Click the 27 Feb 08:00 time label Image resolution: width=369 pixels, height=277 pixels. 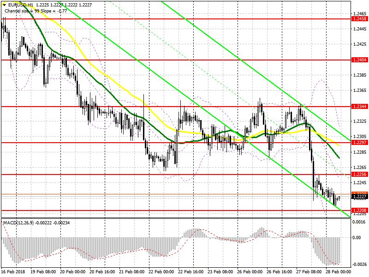coord(309,272)
